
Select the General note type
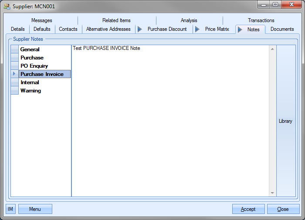(45, 49)
